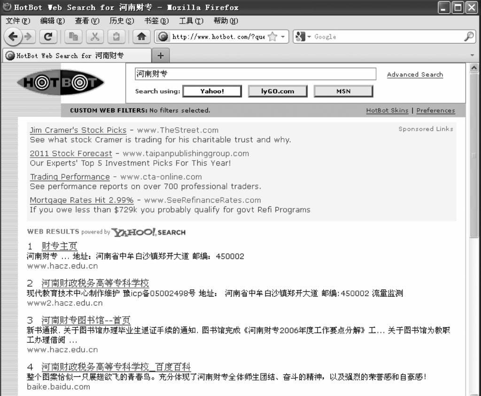Open the 历史 menu
481x396 pixels.
pyautogui.click(x=122, y=21)
